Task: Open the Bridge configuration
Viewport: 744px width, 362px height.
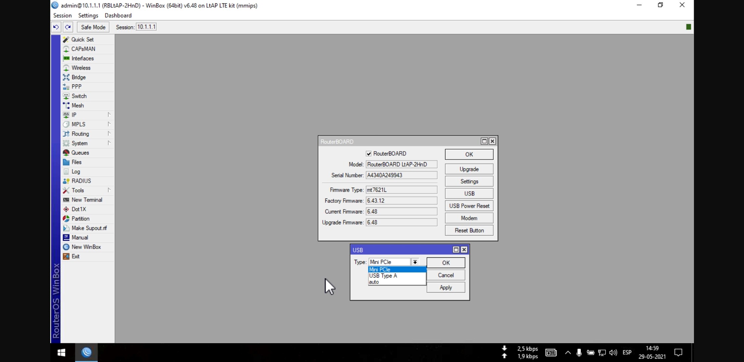Action: [78, 77]
